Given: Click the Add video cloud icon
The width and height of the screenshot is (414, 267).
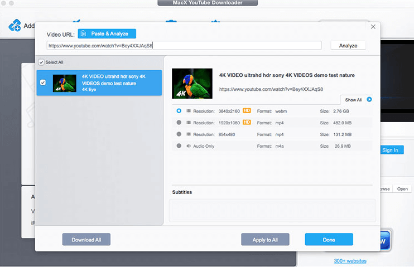Looking at the screenshot, I should point(15,25).
